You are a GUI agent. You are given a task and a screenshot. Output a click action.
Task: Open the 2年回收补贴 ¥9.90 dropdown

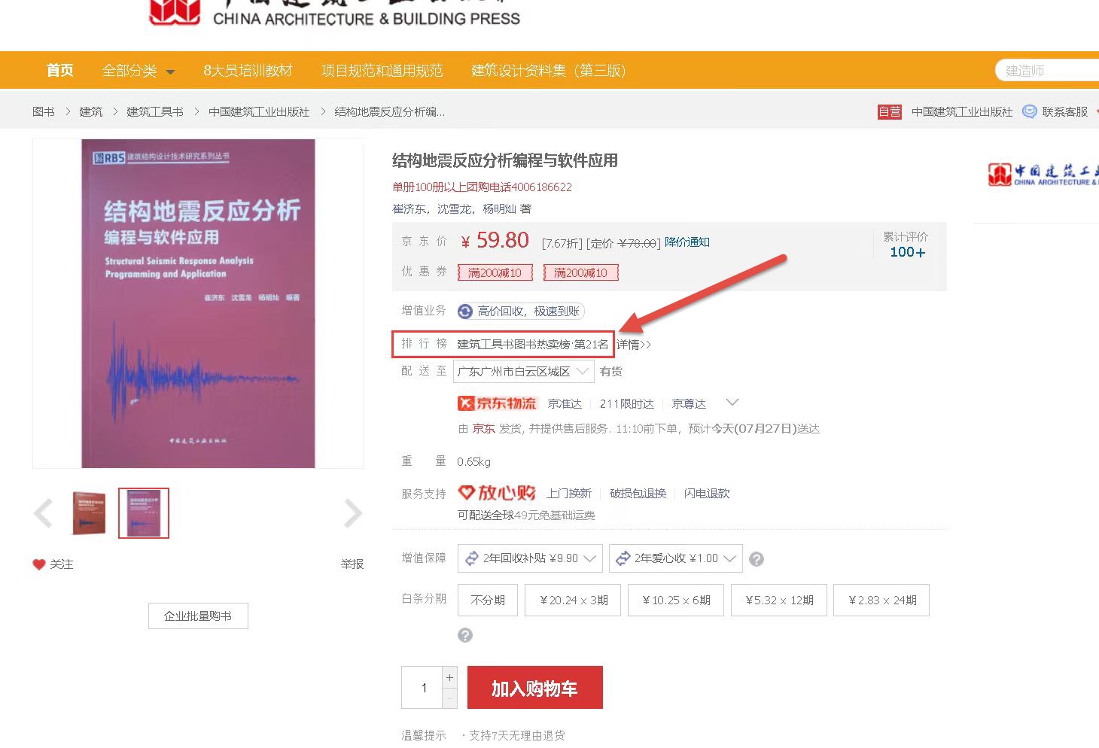point(530,558)
